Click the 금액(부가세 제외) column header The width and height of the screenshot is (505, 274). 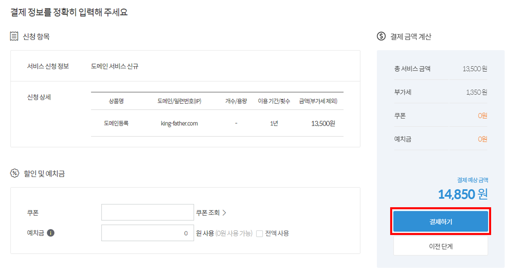(x=318, y=101)
